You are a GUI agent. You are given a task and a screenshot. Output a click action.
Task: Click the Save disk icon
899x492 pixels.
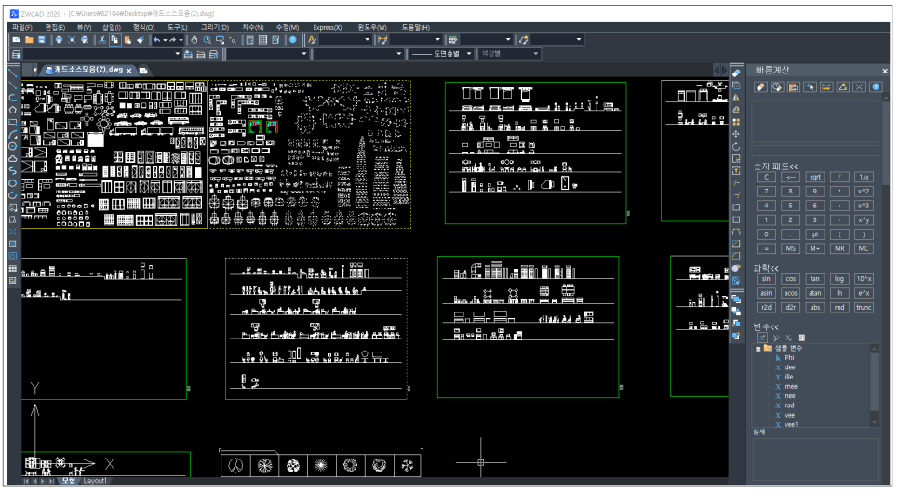[42, 39]
